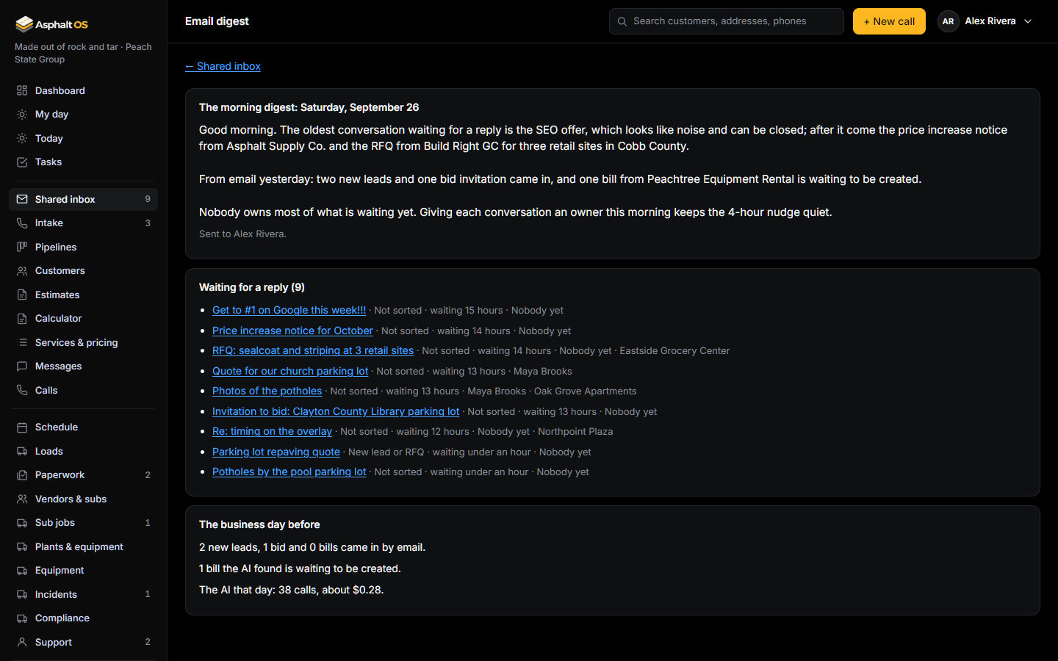Click the Shared inbox envelope icon
The image size is (1058, 661).
click(22, 199)
